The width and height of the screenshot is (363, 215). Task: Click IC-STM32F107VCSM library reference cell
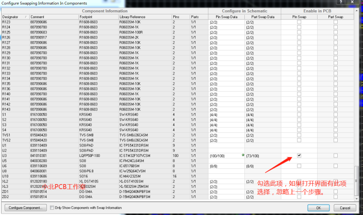click(x=145, y=156)
